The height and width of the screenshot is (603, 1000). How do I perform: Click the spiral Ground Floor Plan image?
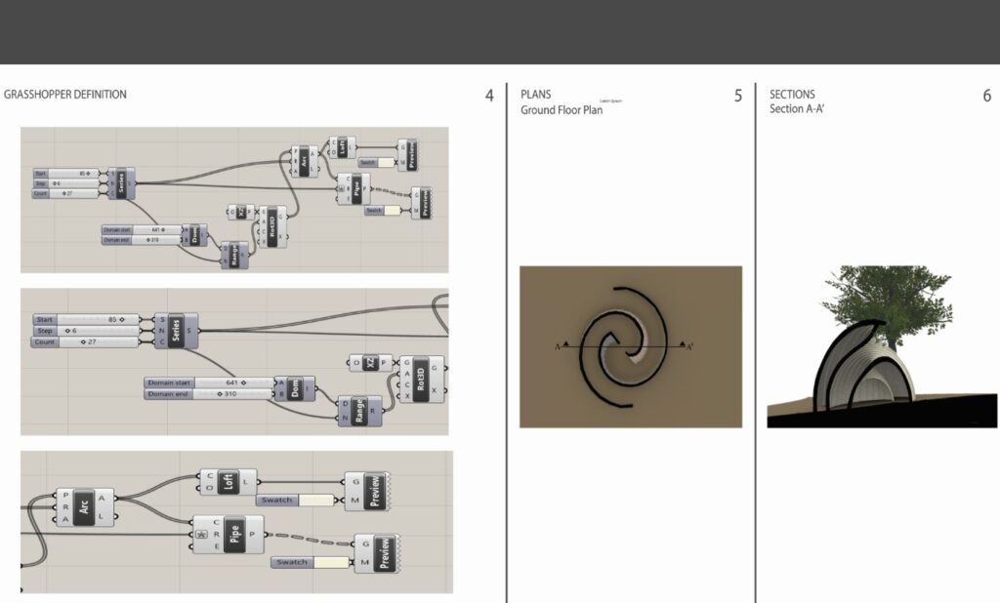[x=630, y=346]
